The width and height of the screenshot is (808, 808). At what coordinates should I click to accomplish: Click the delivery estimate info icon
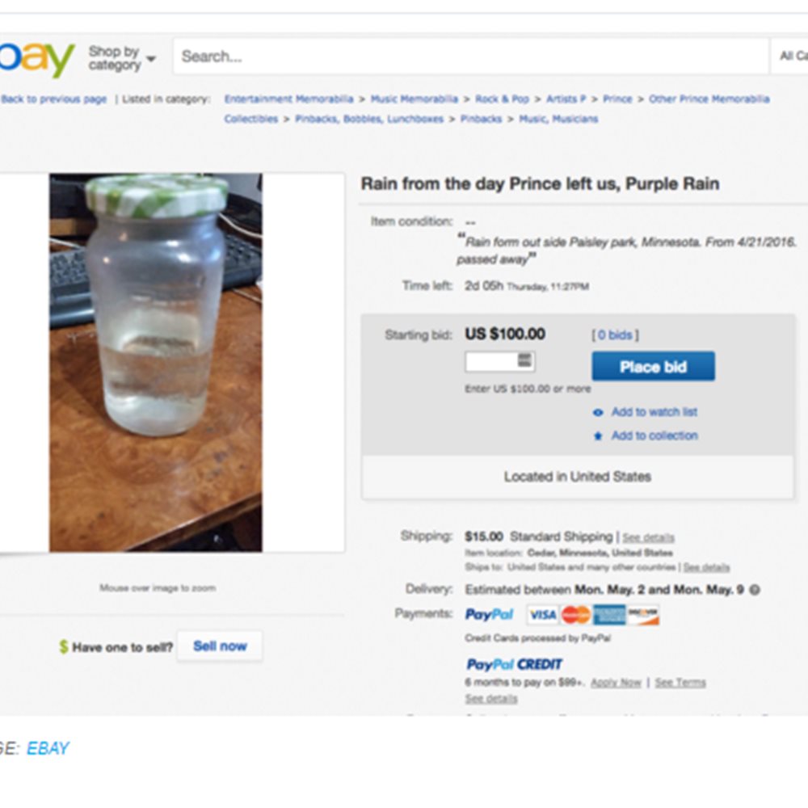pos(755,590)
